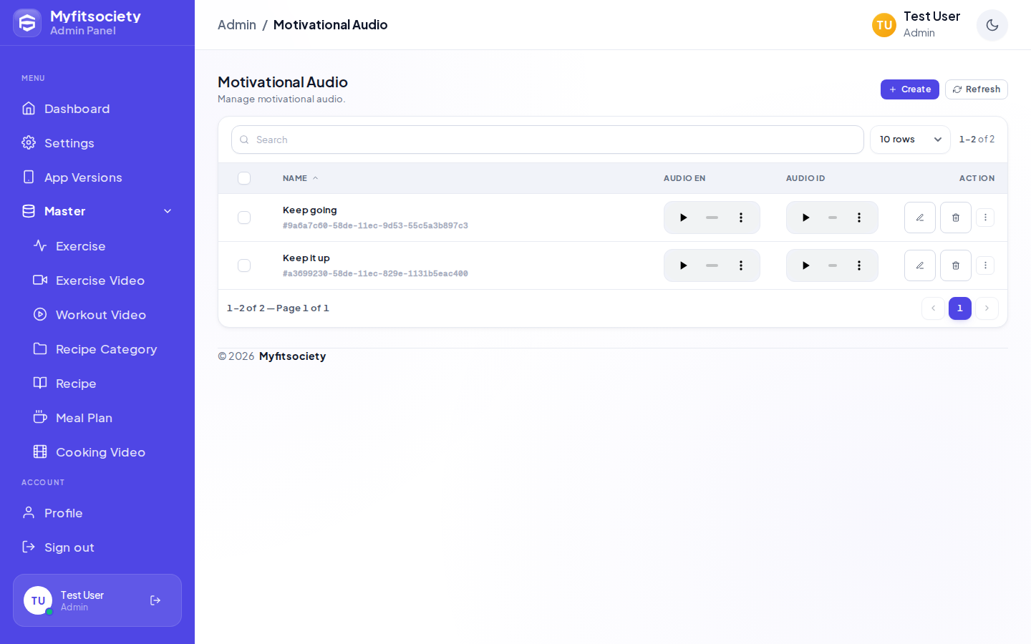Play the Audio EN for Keep going
1031x644 pixels.
(683, 218)
